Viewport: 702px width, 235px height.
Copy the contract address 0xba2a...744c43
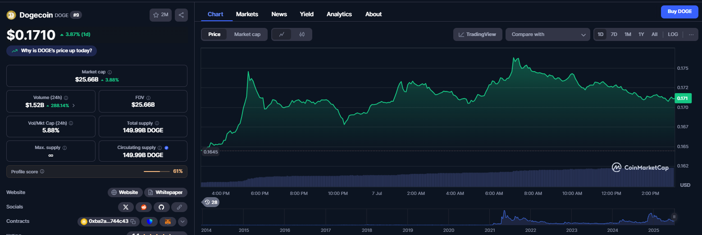click(133, 221)
